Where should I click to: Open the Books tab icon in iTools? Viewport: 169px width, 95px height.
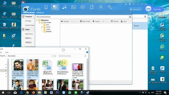92,7
